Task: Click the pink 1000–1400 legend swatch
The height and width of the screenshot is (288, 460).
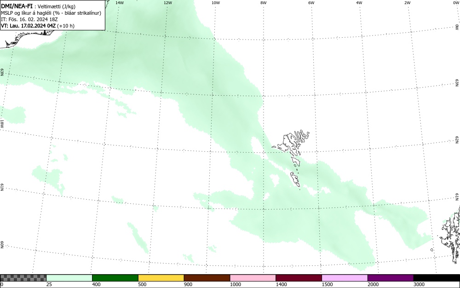Action: [x=253, y=278]
